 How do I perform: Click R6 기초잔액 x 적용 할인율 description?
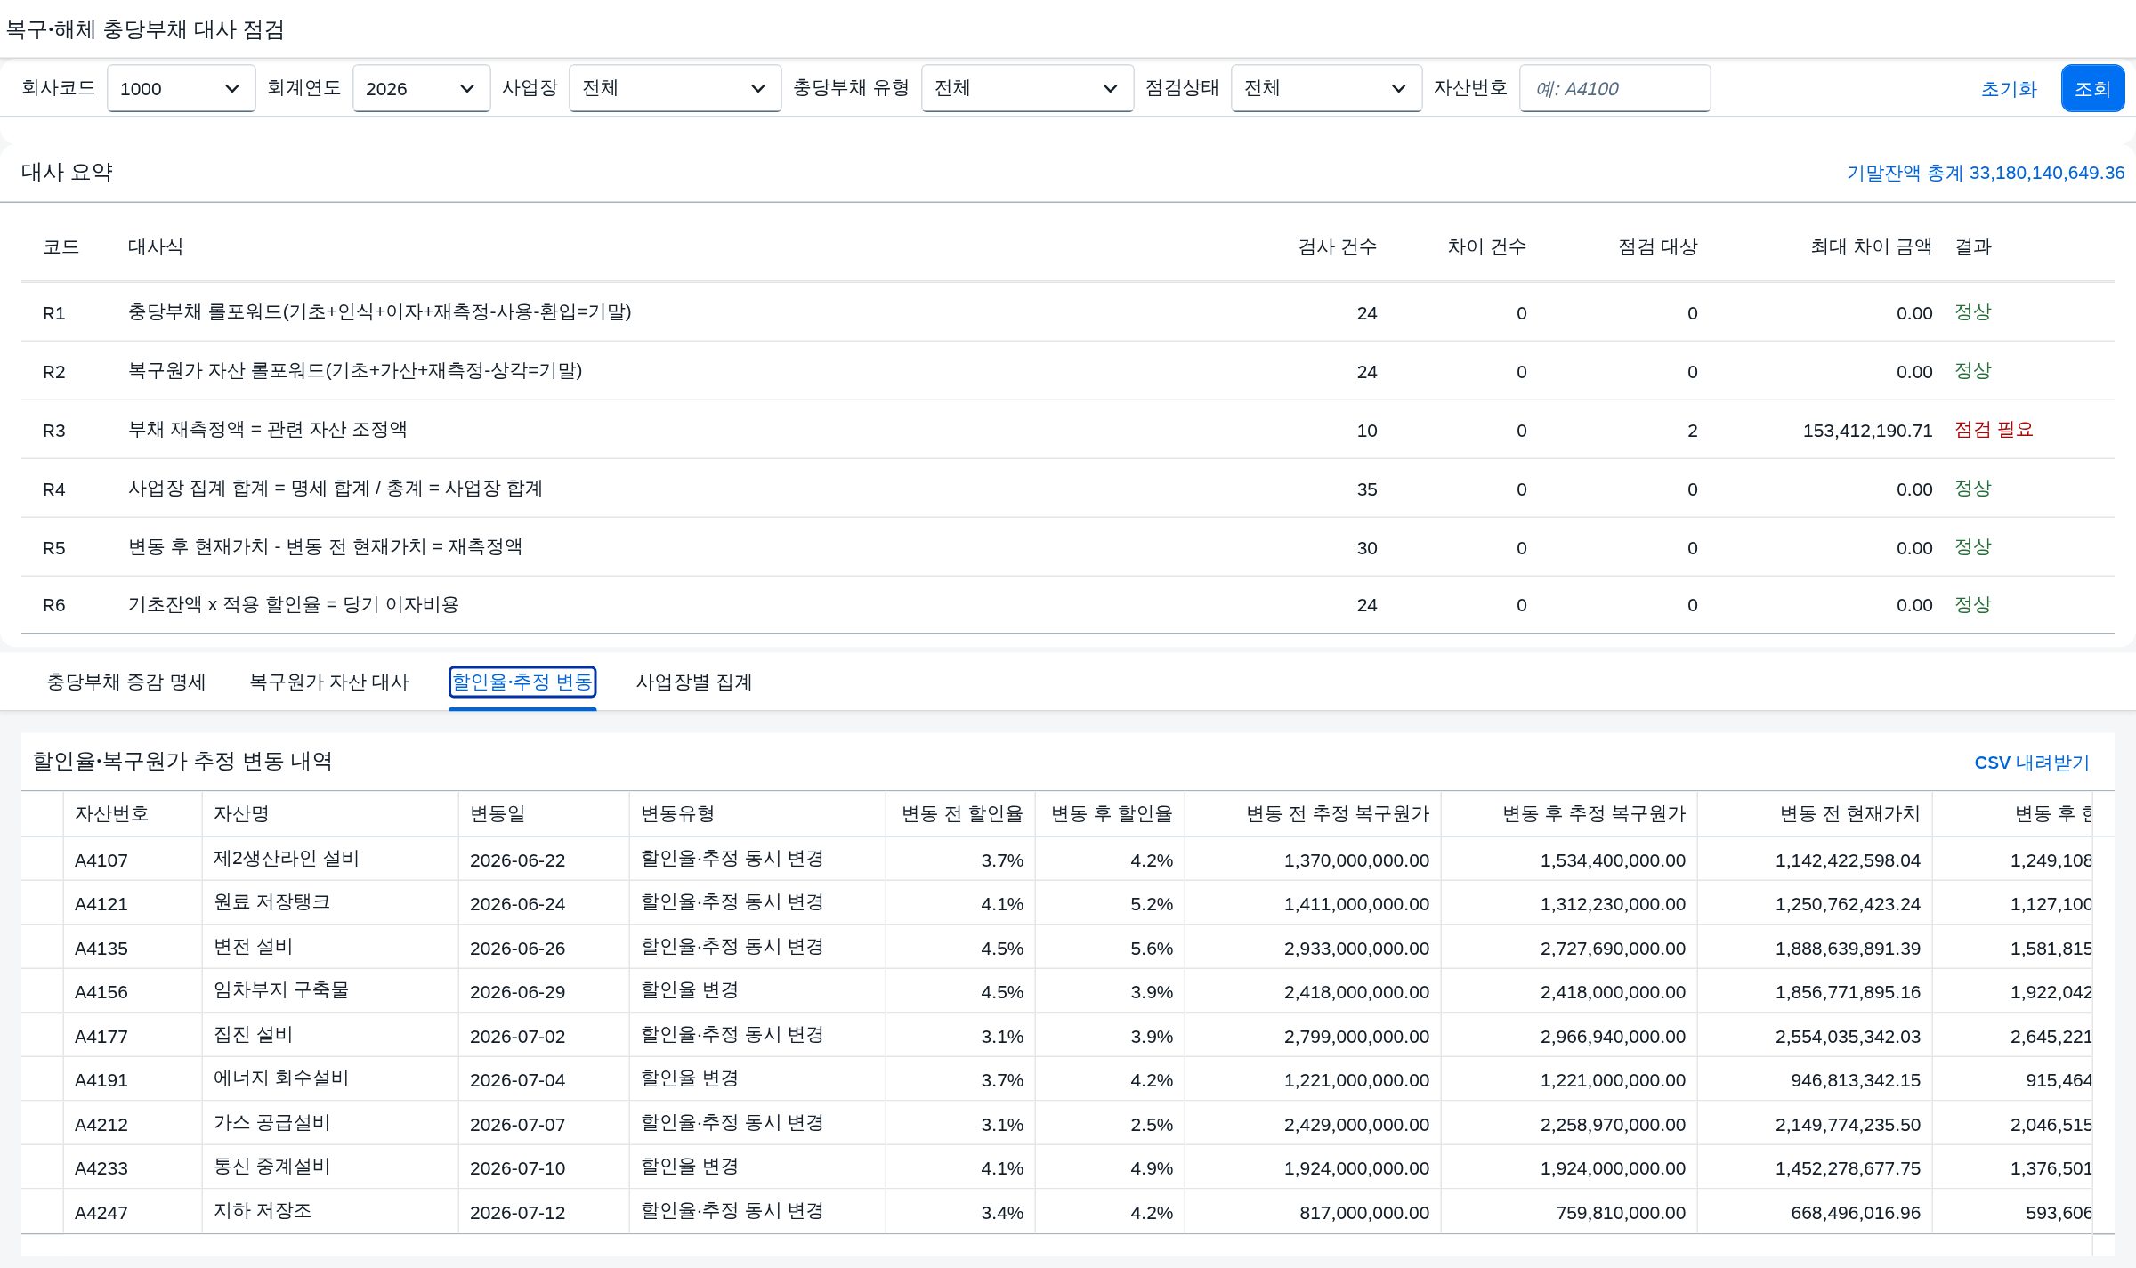[x=294, y=605]
